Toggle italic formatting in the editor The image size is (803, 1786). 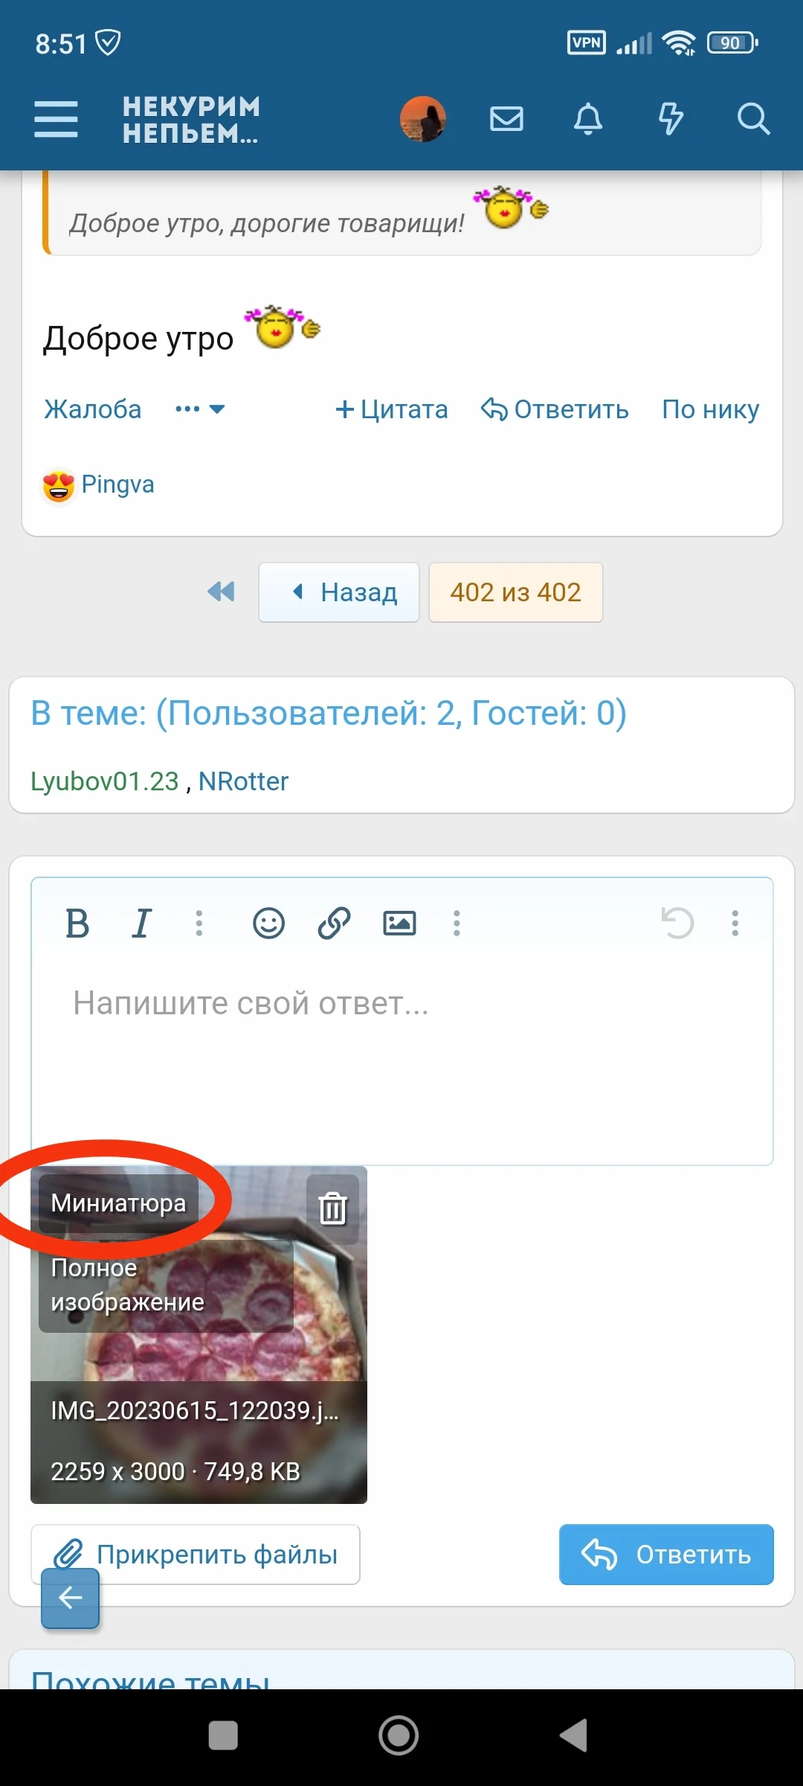click(x=141, y=924)
